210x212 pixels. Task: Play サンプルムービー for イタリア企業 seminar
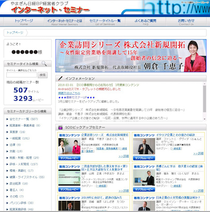[144, 158]
